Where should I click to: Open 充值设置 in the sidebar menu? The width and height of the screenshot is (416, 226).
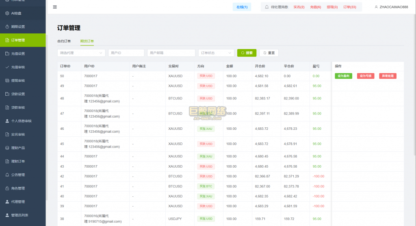click(23, 54)
